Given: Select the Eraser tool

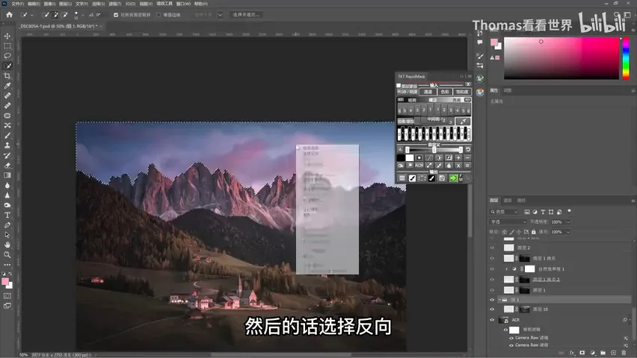Looking at the screenshot, I should pos(7,165).
